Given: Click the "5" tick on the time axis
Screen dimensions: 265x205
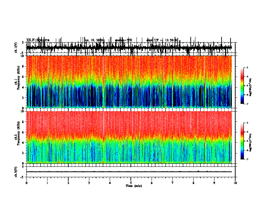Looking at the screenshot, I should tap(131, 183).
